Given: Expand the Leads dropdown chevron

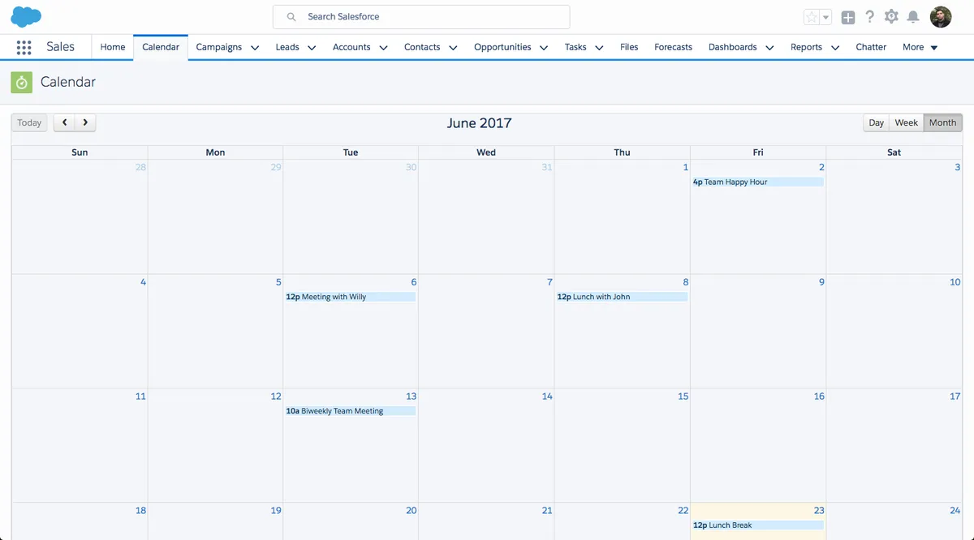Looking at the screenshot, I should 312,48.
